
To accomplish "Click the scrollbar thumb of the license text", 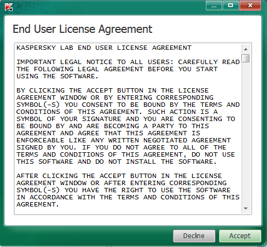I will [x=246, y=59].
